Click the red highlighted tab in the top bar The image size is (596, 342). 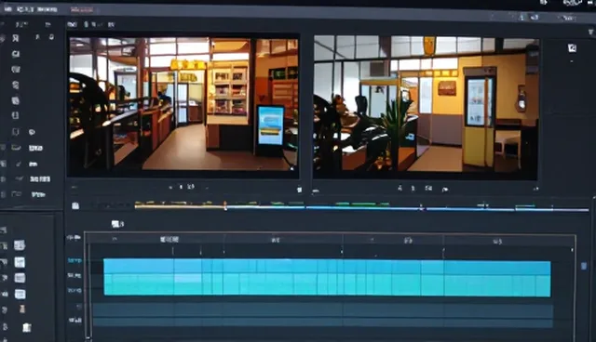[82, 10]
